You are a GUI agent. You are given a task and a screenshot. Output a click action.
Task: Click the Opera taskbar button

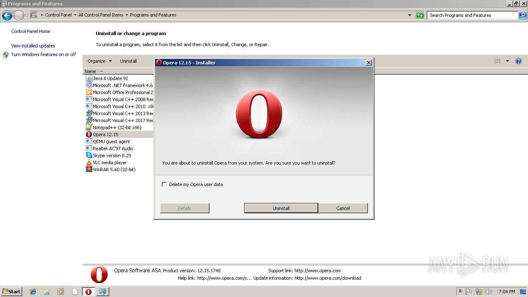coord(88,292)
